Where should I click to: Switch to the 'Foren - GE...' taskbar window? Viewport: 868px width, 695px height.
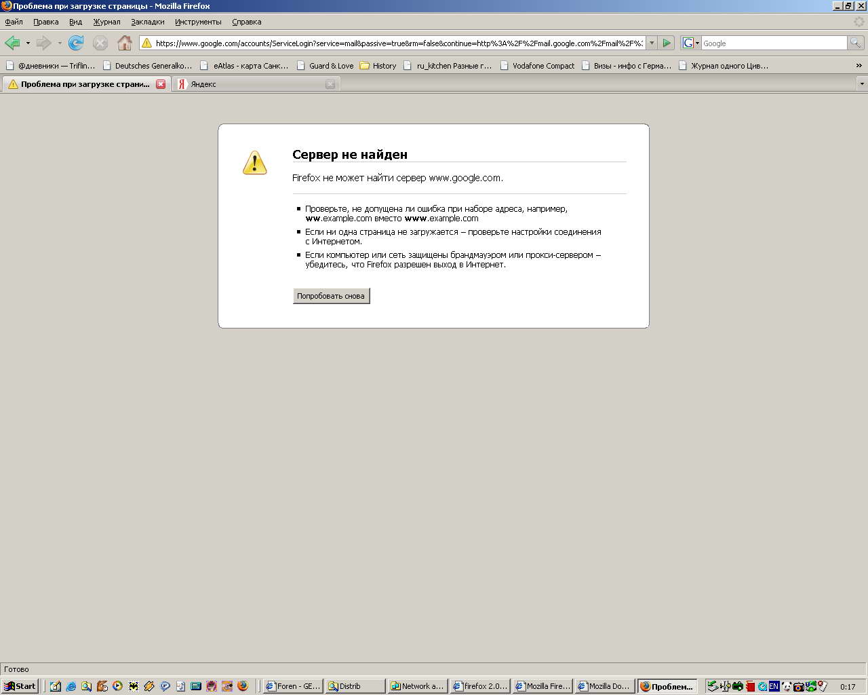(292, 686)
